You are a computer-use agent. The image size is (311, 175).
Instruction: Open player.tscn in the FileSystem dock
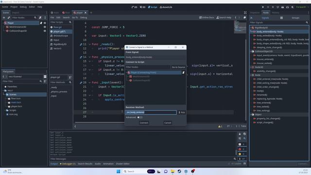pos(17,106)
